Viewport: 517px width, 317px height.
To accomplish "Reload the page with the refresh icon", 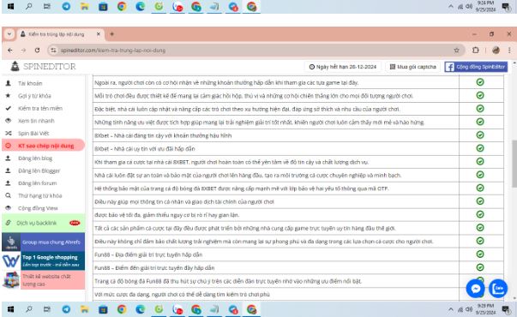I will [x=37, y=50].
